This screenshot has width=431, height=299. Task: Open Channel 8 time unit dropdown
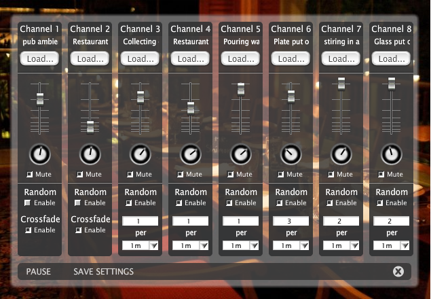[392, 245]
